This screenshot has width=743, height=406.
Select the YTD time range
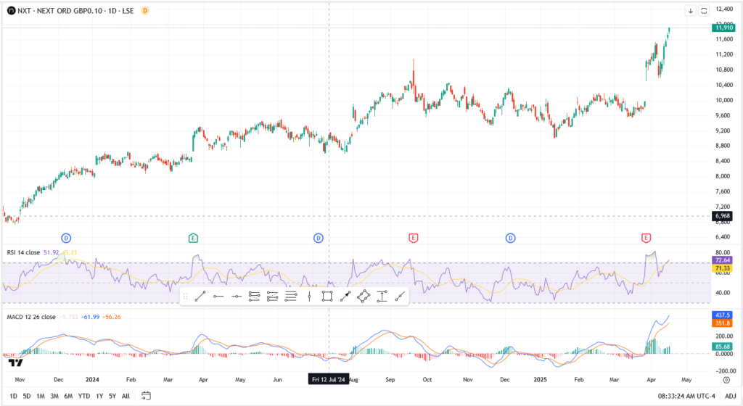click(83, 396)
